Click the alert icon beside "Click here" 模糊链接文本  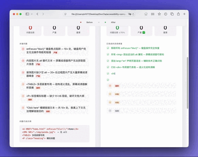point(23,108)
